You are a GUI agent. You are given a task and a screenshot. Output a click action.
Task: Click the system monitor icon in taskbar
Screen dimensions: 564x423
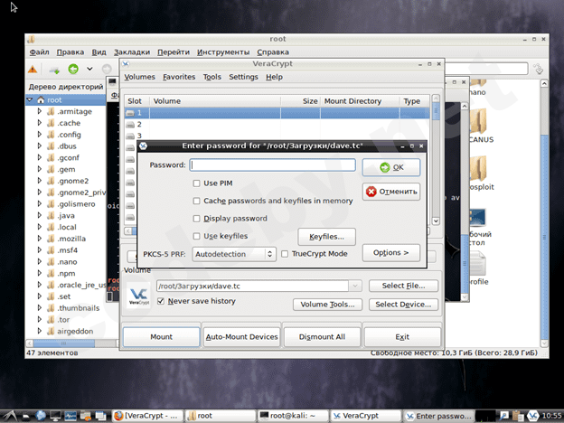tap(70, 416)
